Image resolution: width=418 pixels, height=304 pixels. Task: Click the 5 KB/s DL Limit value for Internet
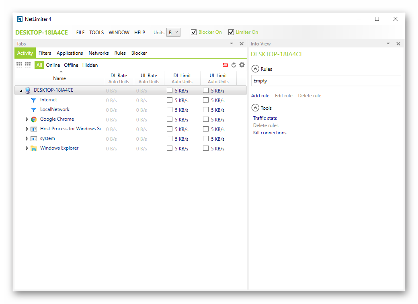[182, 101]
